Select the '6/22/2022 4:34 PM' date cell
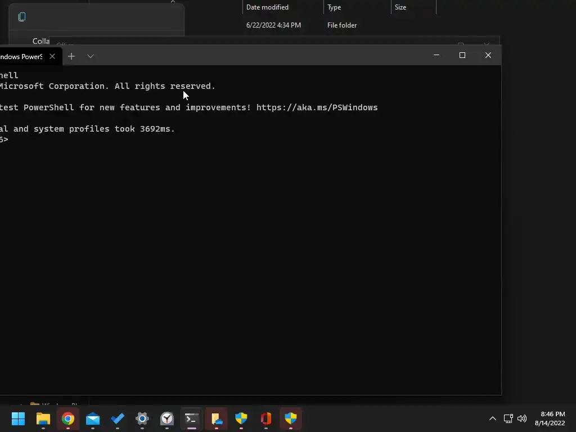The width and height of the screenshot is (576, 432). [274, 25]
